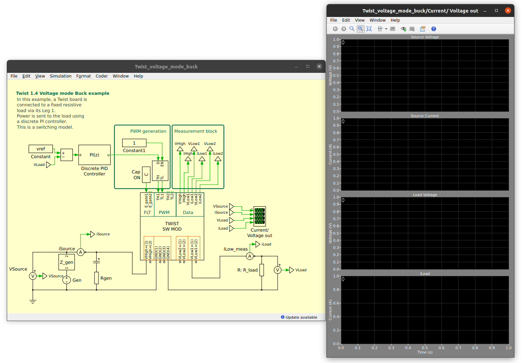Click the zoom to fit icon
This screenshot has height=363, width=527.
tap(369, 29)
